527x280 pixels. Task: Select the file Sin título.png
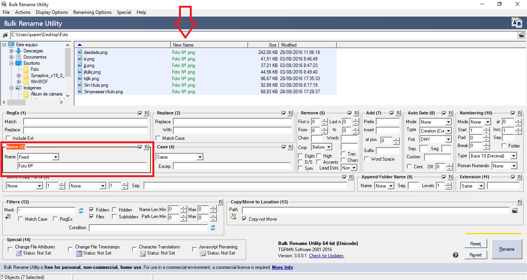(96, 85)
